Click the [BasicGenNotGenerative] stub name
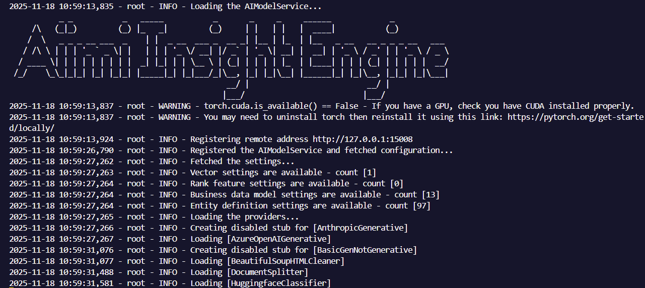 365,250
